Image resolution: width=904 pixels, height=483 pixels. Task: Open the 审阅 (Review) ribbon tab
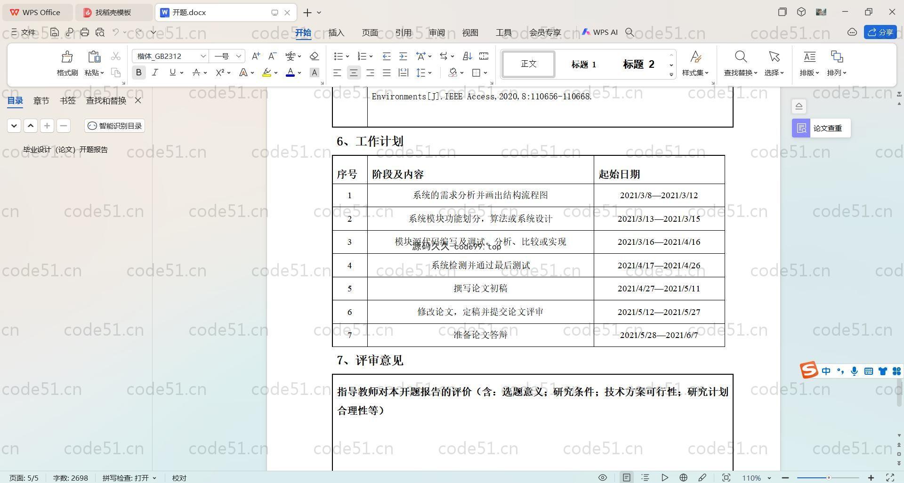436,32
